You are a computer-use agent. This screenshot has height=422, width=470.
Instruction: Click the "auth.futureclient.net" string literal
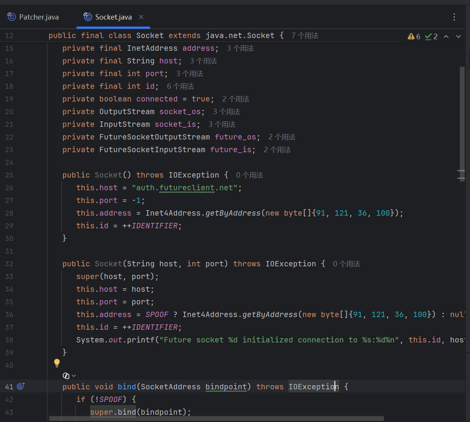pos(185,188)
